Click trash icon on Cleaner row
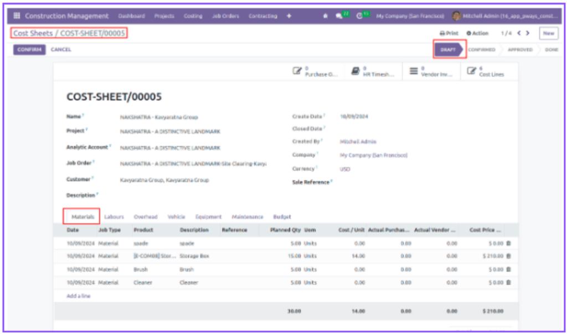 tap(508, 282)
